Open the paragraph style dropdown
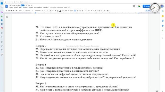 (29, 11)
